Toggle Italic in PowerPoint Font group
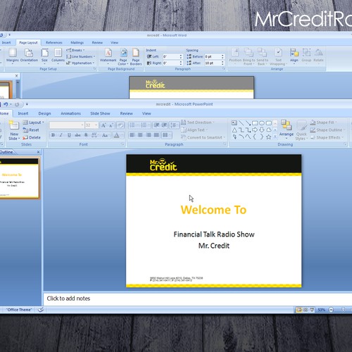This screenshot has height=352, width=352. point(61,135)
